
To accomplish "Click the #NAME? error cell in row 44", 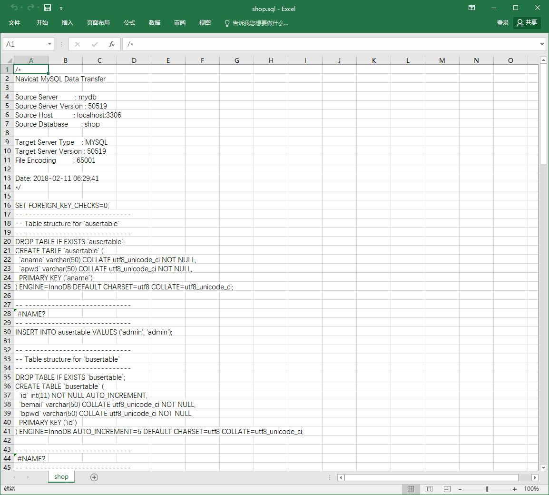I will coord(31,458).
